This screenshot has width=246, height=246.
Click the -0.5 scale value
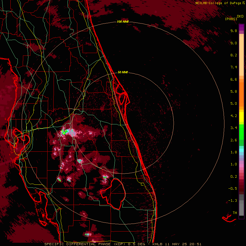coord(233,189)
